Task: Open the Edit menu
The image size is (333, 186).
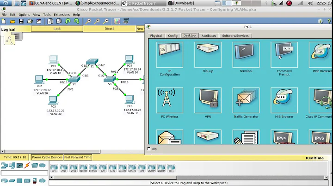Action: pos(12,15)
